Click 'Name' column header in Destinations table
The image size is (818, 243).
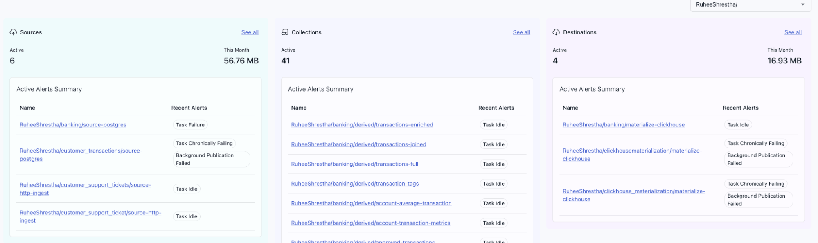[x=570, y=108]
